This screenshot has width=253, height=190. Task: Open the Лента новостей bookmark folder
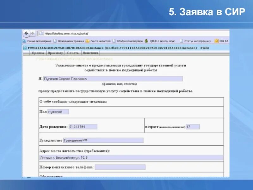pyautogui.click(x=98, y=41)
